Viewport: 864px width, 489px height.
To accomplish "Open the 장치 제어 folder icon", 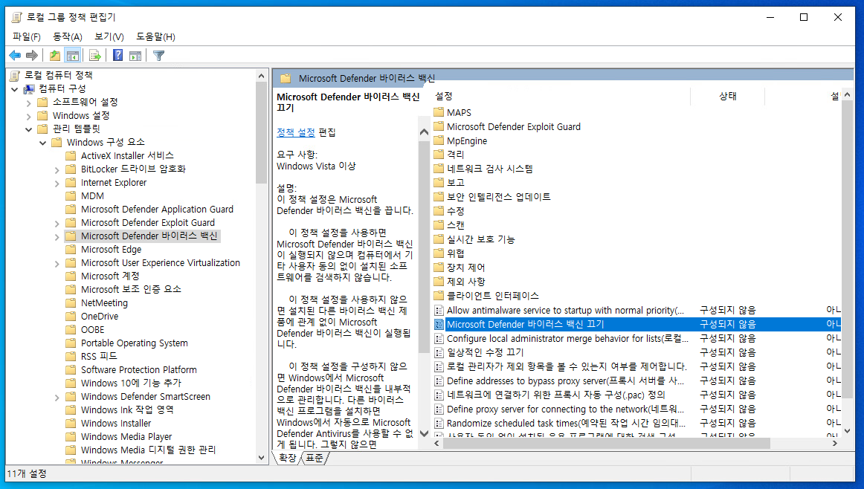I will click(x=439, y=268).
